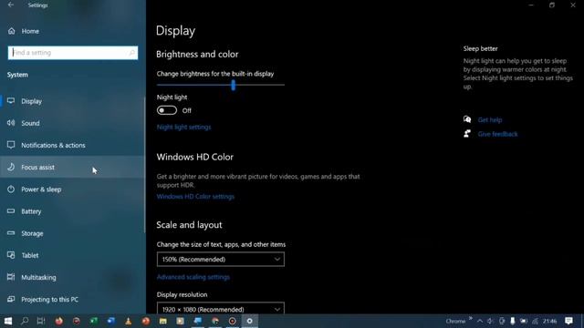The image size is (584, 328).
Task: Click the Focus assist moon icon
Action: pos(11,167)
